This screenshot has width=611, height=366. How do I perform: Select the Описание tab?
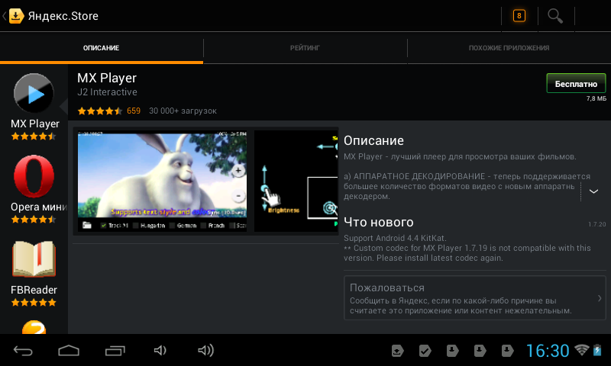click(x=102, y=48)
